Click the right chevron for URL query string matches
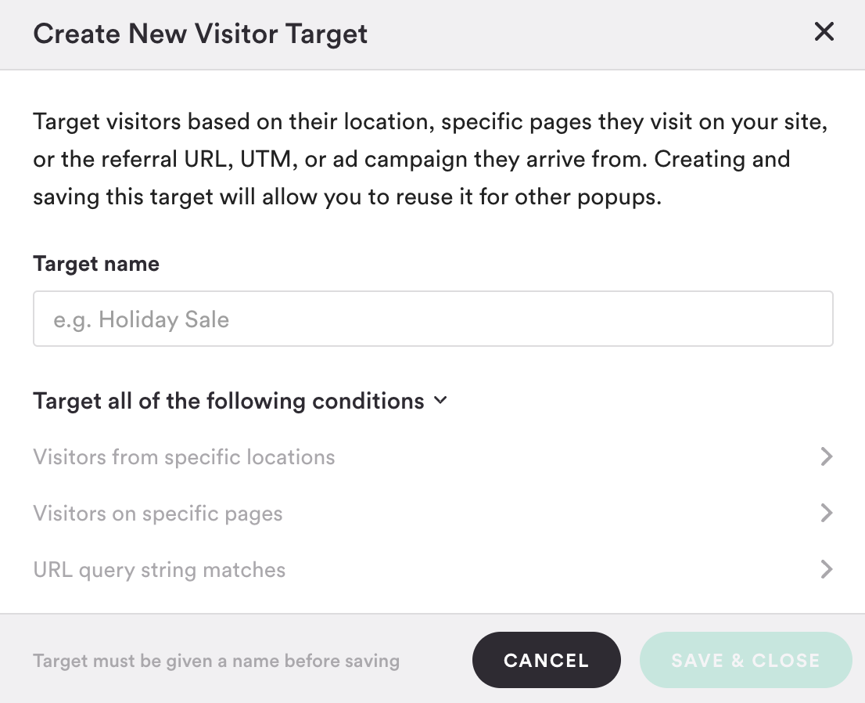The height and width of the screenshot is (703, 865). [826, 569]
